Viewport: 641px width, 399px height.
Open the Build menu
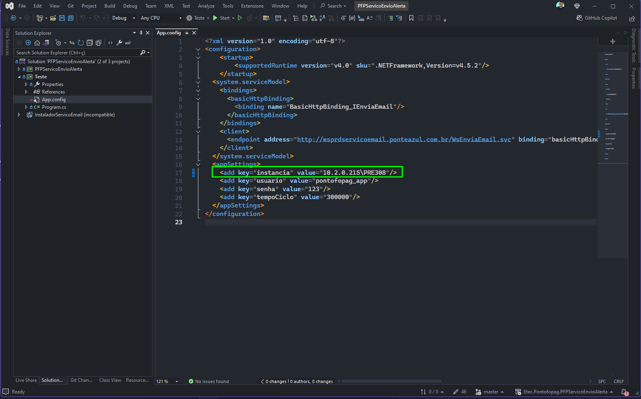110,6
